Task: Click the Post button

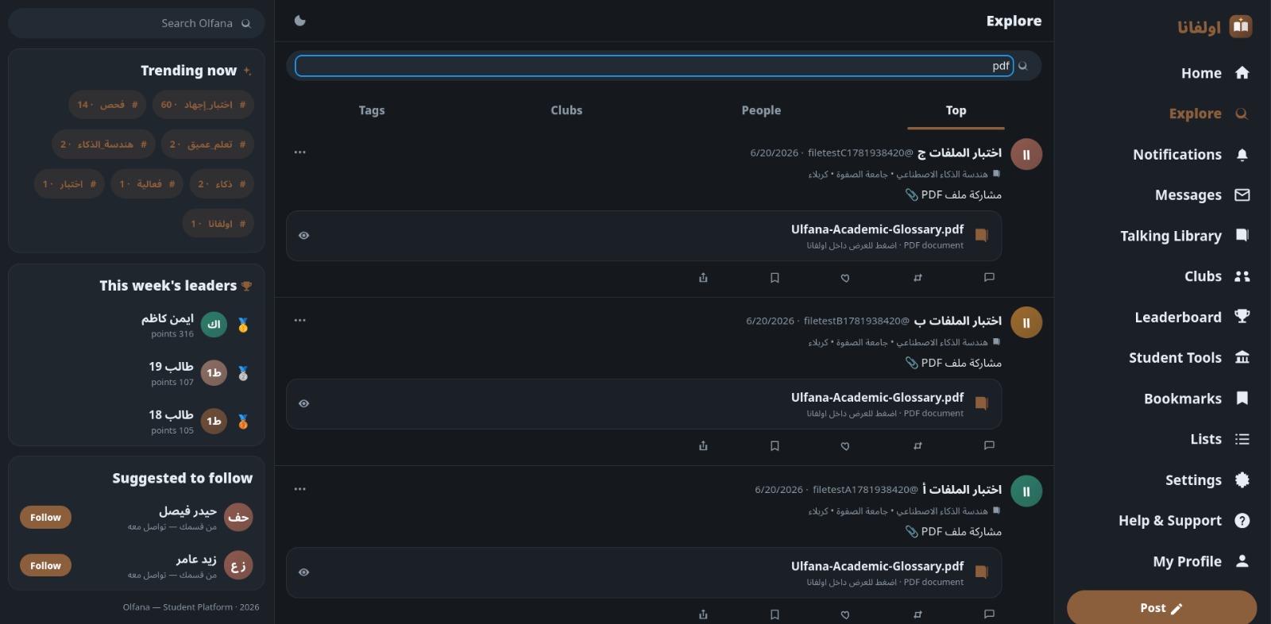Action: 1161,608
